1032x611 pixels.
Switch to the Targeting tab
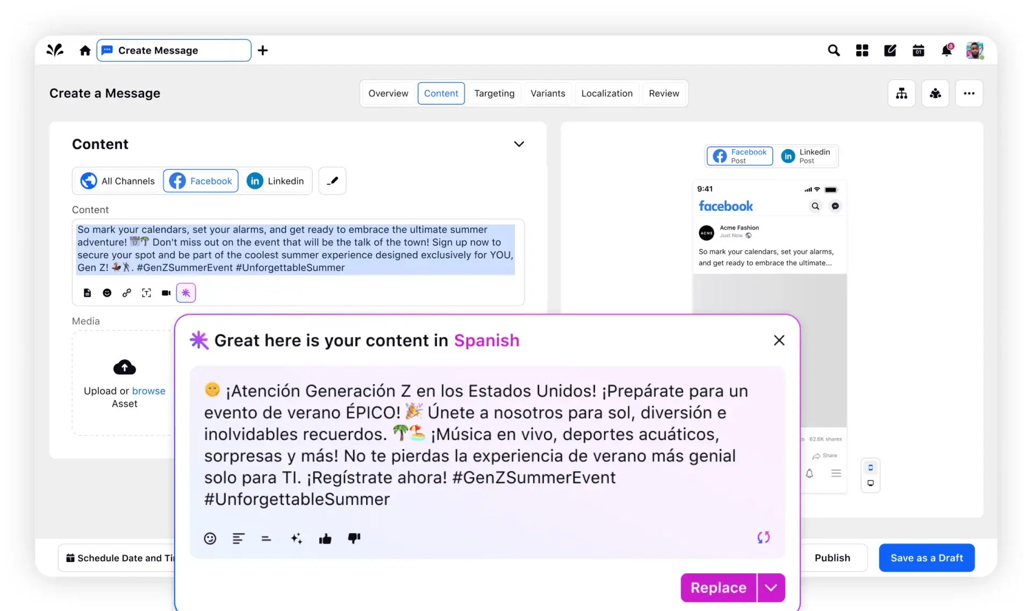click(x=494, y=93)
